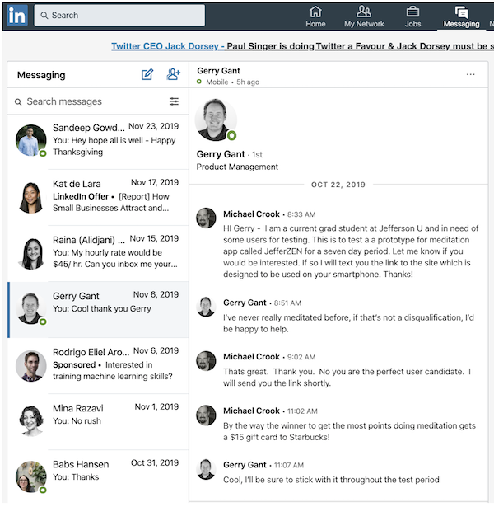Open Kat de Lara LinkedIn Offer message

point(97,196)
